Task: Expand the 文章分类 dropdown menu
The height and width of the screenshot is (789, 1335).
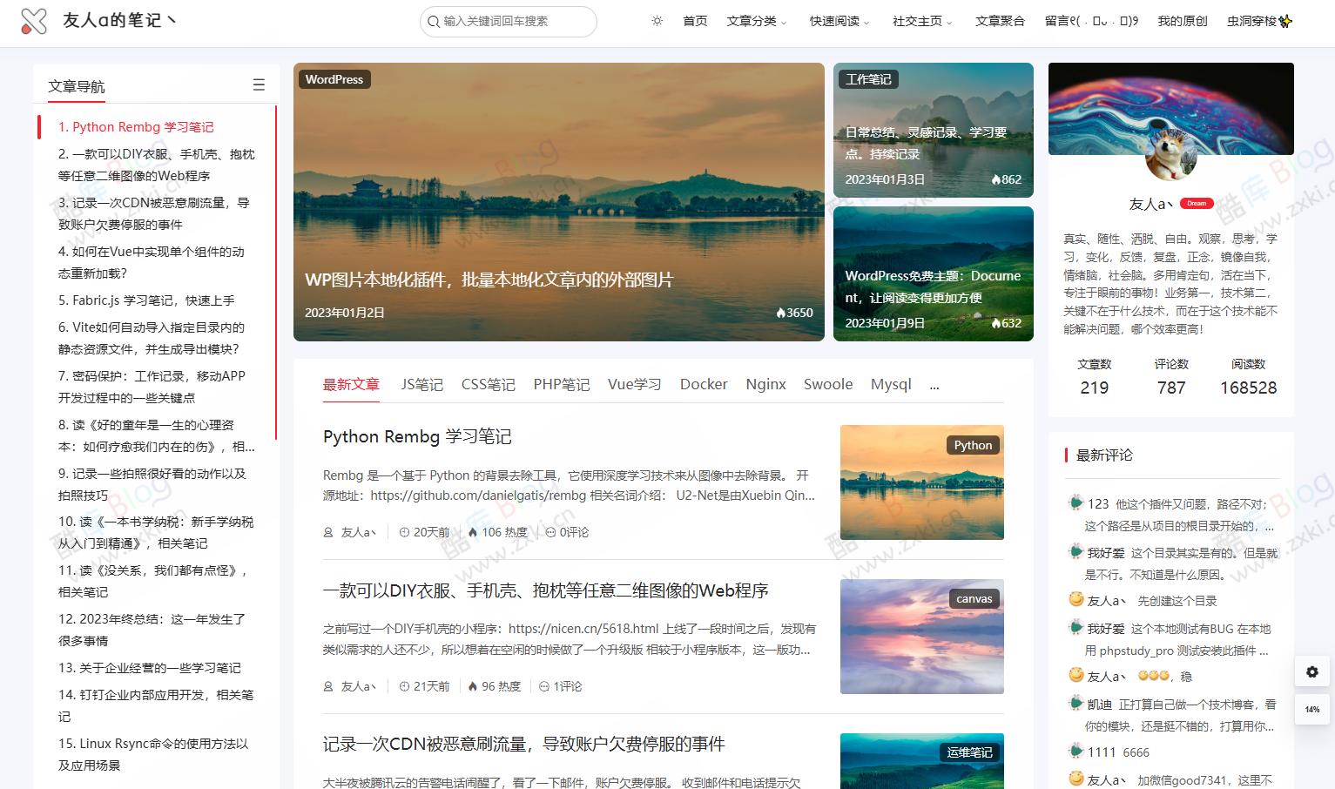Action: tap(757, 21)
